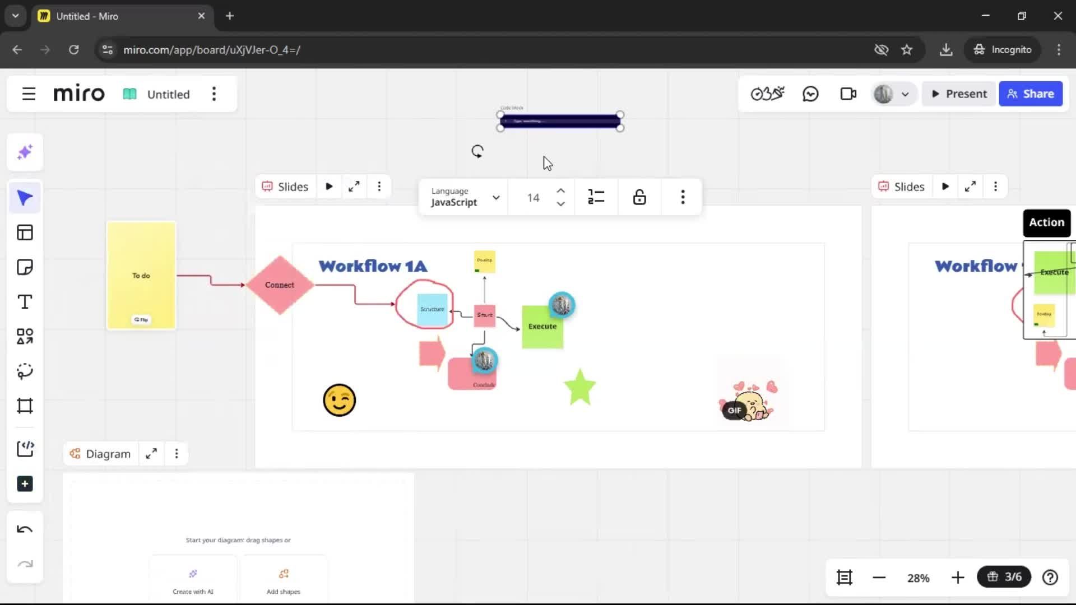This screenshot has width=1076, height=605.
Task: Select the blue Structure sticky note
Action: click(x=432, y=310)
